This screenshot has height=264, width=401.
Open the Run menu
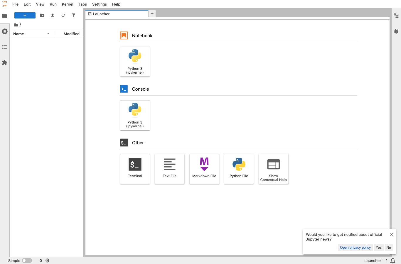pos(53,4)
